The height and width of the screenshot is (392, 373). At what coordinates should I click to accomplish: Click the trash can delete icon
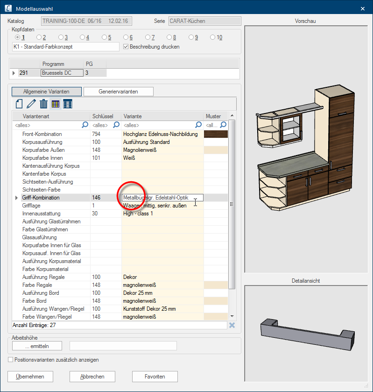coord(43,104)
